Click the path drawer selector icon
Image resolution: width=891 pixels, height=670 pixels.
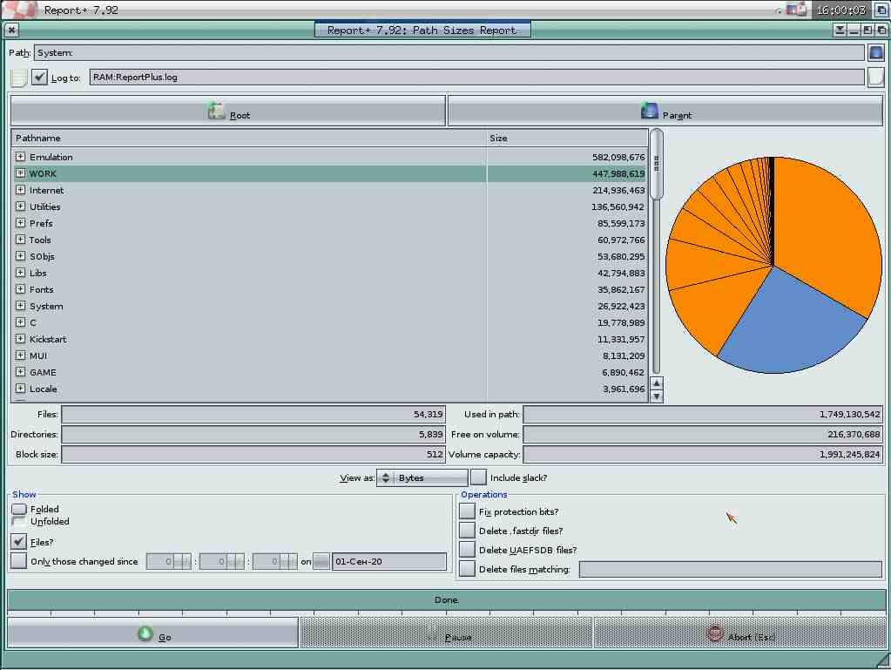[876, 52]
